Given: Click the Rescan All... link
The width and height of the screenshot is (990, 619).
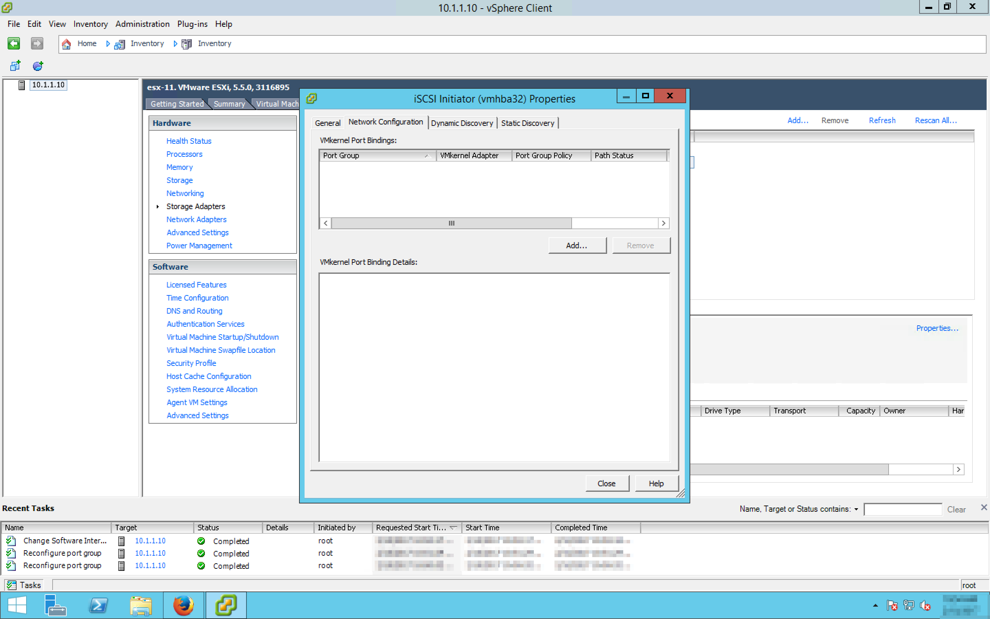Looking at the screenshot, I should pos(936,120).
